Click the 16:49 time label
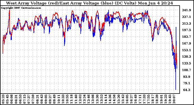This screenshot has height=105, width=194. point(136,99)
